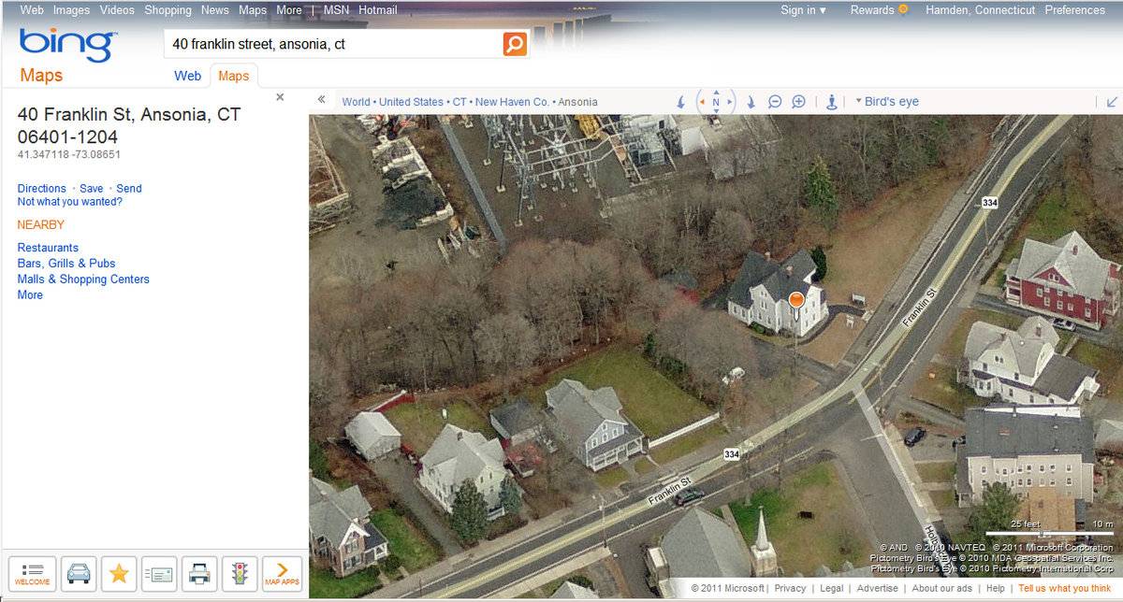Click the star icon for saved places
Screen dimensions: 1123x602
[x=119, y=574]
